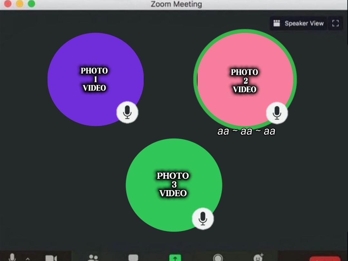This screenshot has width=348, height=261.
Task: Click the Zoom Meeting window title
Action: pos(177,4)
